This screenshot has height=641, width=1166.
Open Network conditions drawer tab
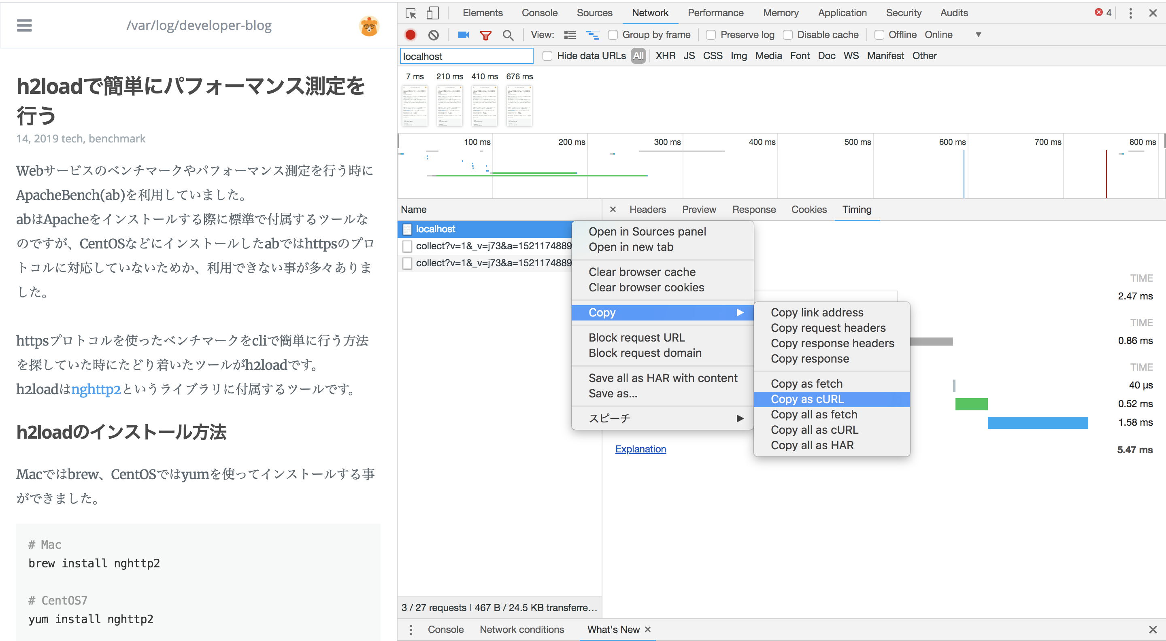point(521,629)
